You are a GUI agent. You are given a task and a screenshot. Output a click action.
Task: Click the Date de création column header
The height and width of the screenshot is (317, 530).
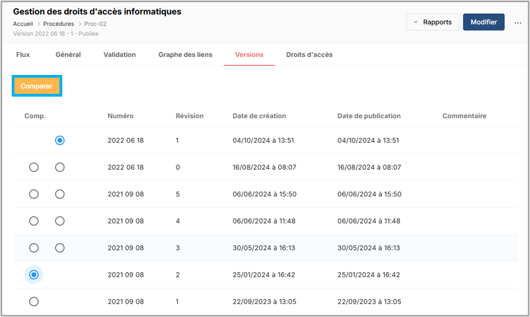259,116
